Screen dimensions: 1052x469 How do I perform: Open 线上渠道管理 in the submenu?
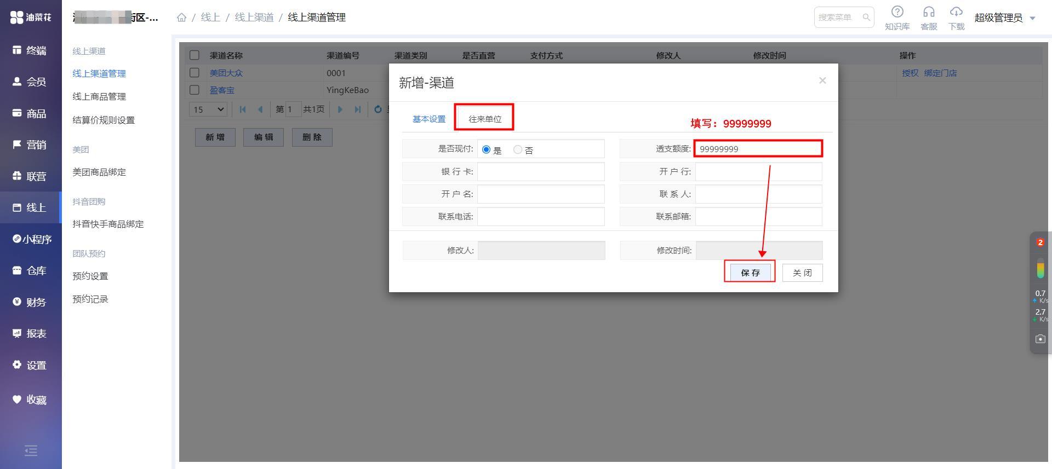point(99,73)
